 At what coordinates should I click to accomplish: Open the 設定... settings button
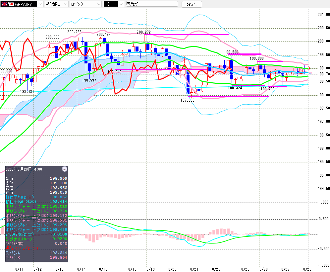(x=192, y=4)
